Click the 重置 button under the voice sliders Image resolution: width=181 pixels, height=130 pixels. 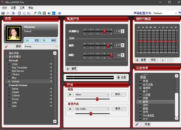coord(71,69)
